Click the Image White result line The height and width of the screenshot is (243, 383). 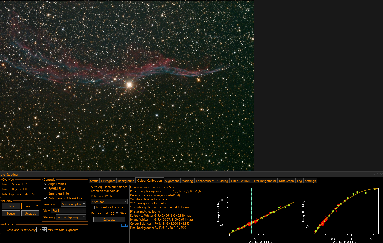tap(161, 220)
